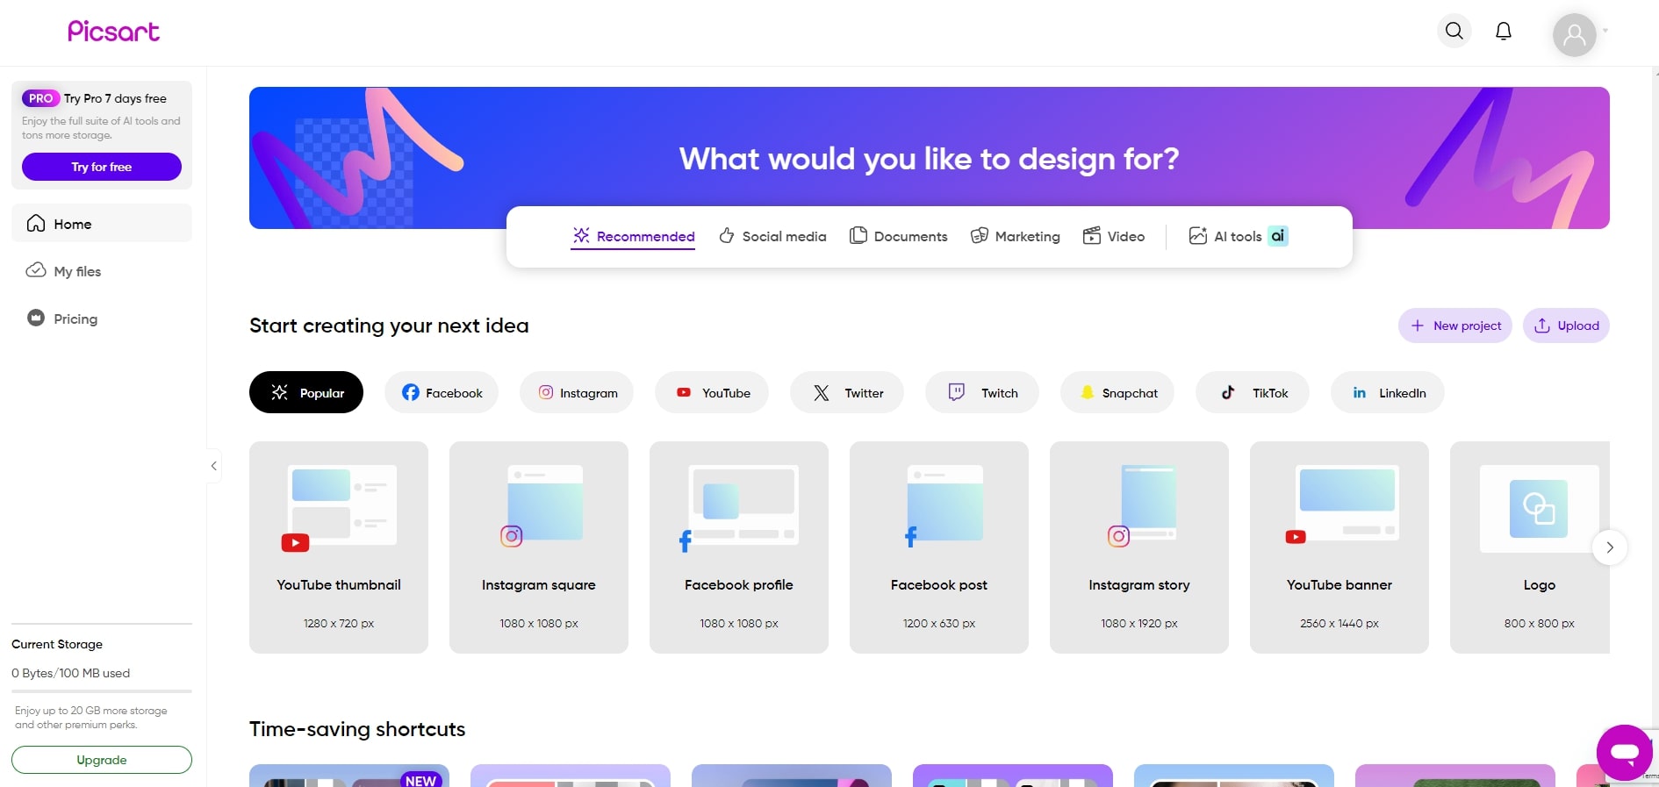Open YouTube banner template card
The height and width of the screenshot is (787, 1659).
click(1339, 547)
